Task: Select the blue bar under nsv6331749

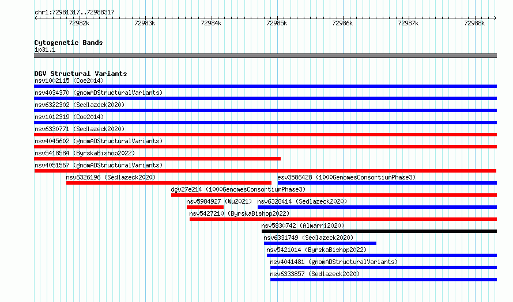Action: [x=320, y=243]
